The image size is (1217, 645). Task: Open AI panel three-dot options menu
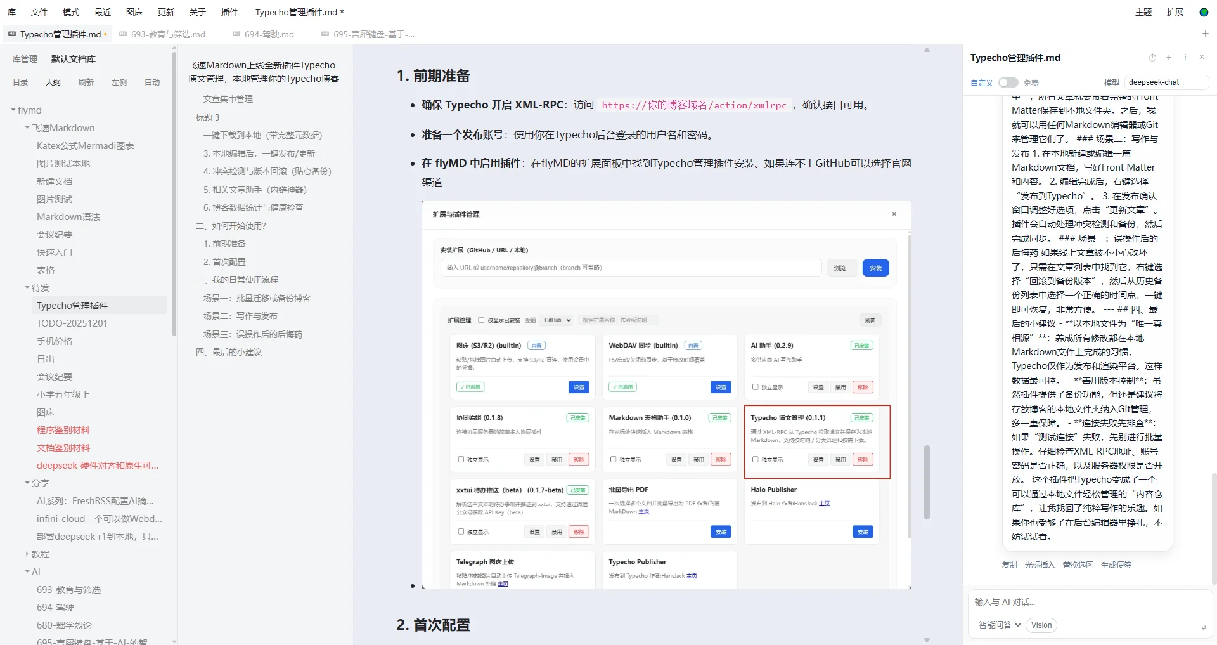[1185, 58]
